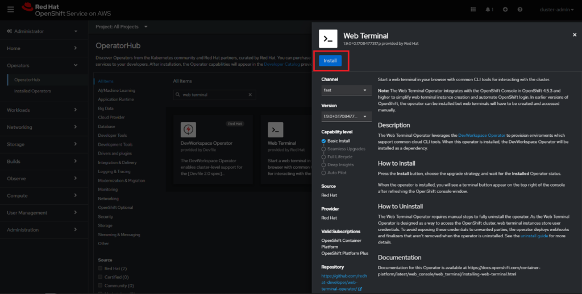The height and width of the screenshot is (294, 582).
Task: Filter by Developer Tools category
Action: pyautogui.click(x=113, y=135)
